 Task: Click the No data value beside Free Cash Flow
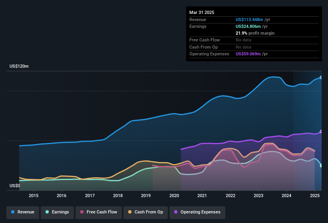click(243, 40)
